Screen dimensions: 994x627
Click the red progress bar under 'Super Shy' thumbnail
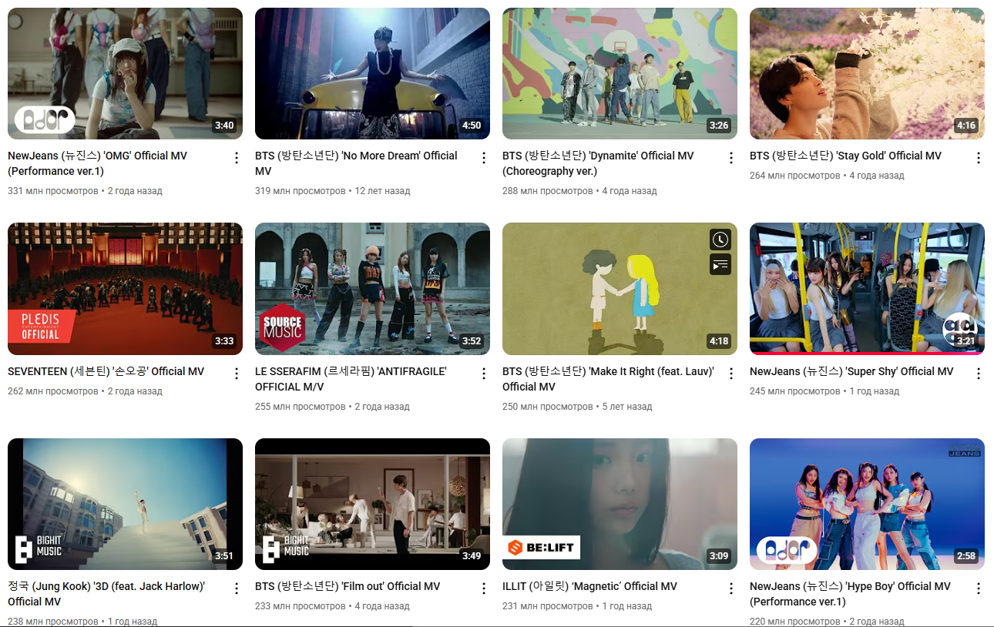point(867,354)
